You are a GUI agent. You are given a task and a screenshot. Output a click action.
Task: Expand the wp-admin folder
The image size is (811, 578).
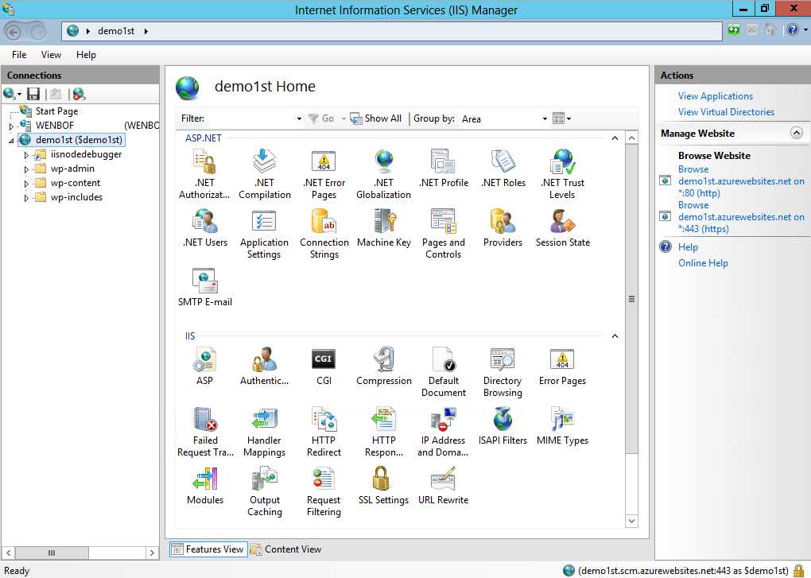click(26, 169)
